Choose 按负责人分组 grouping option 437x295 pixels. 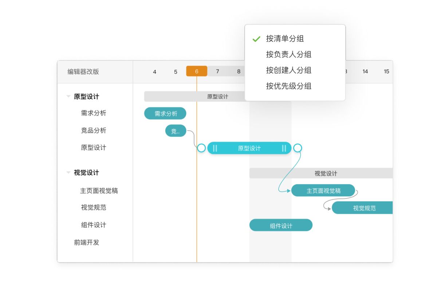coord(288,55)
